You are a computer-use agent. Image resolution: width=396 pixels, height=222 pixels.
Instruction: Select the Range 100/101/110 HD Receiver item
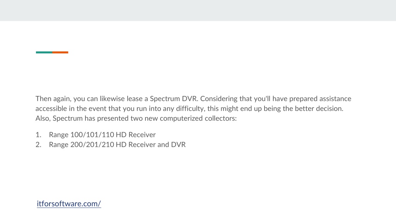coord(102,135)
